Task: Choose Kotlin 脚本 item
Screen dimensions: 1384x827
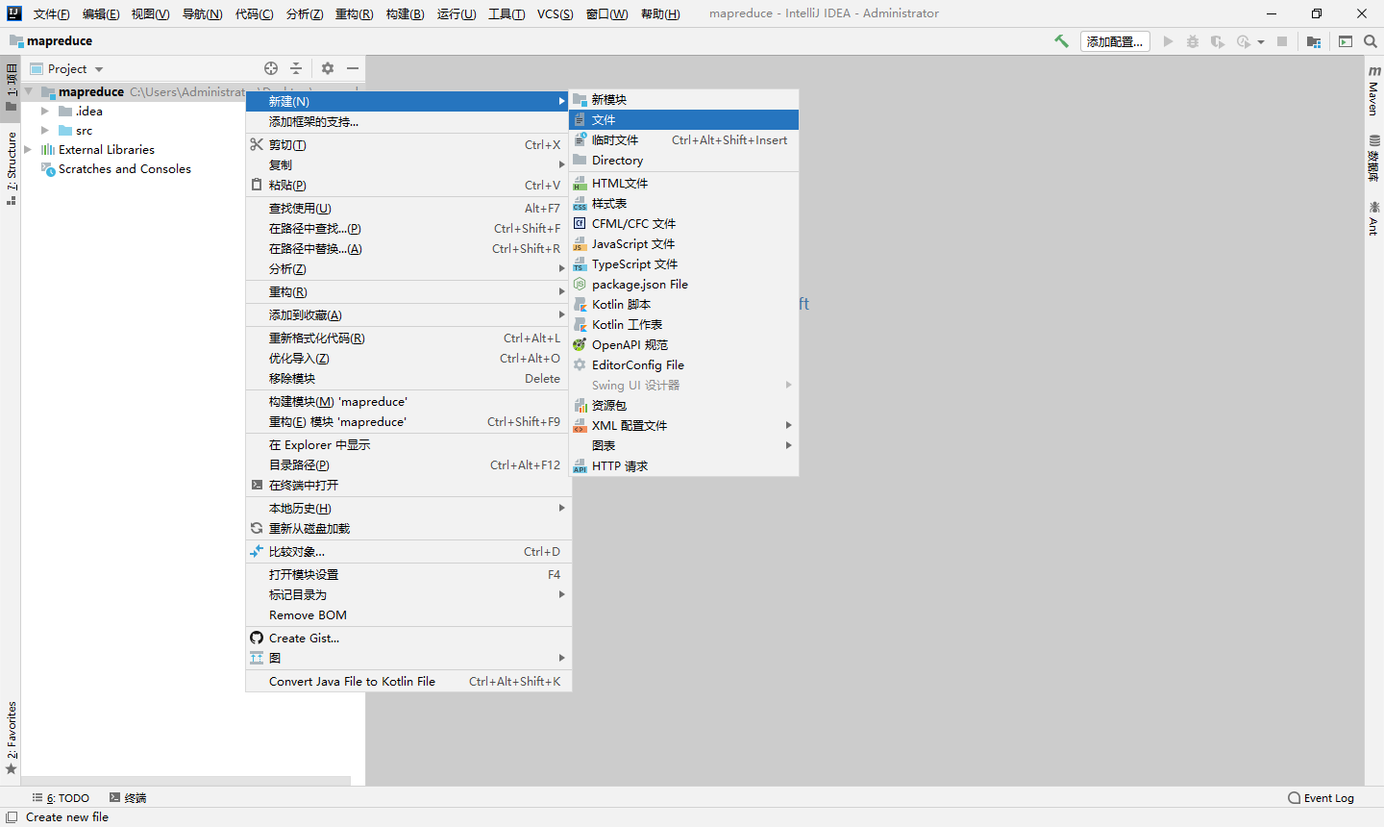Action: [684, 304]
